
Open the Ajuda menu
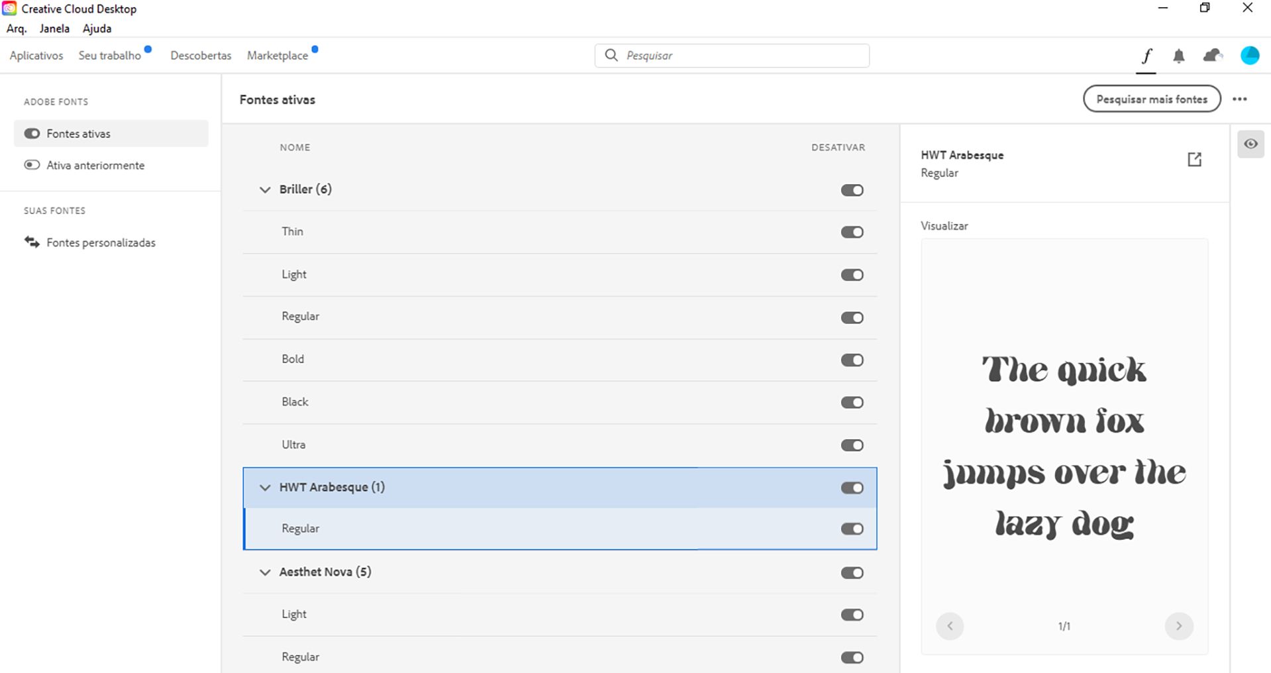pos(97,28)
